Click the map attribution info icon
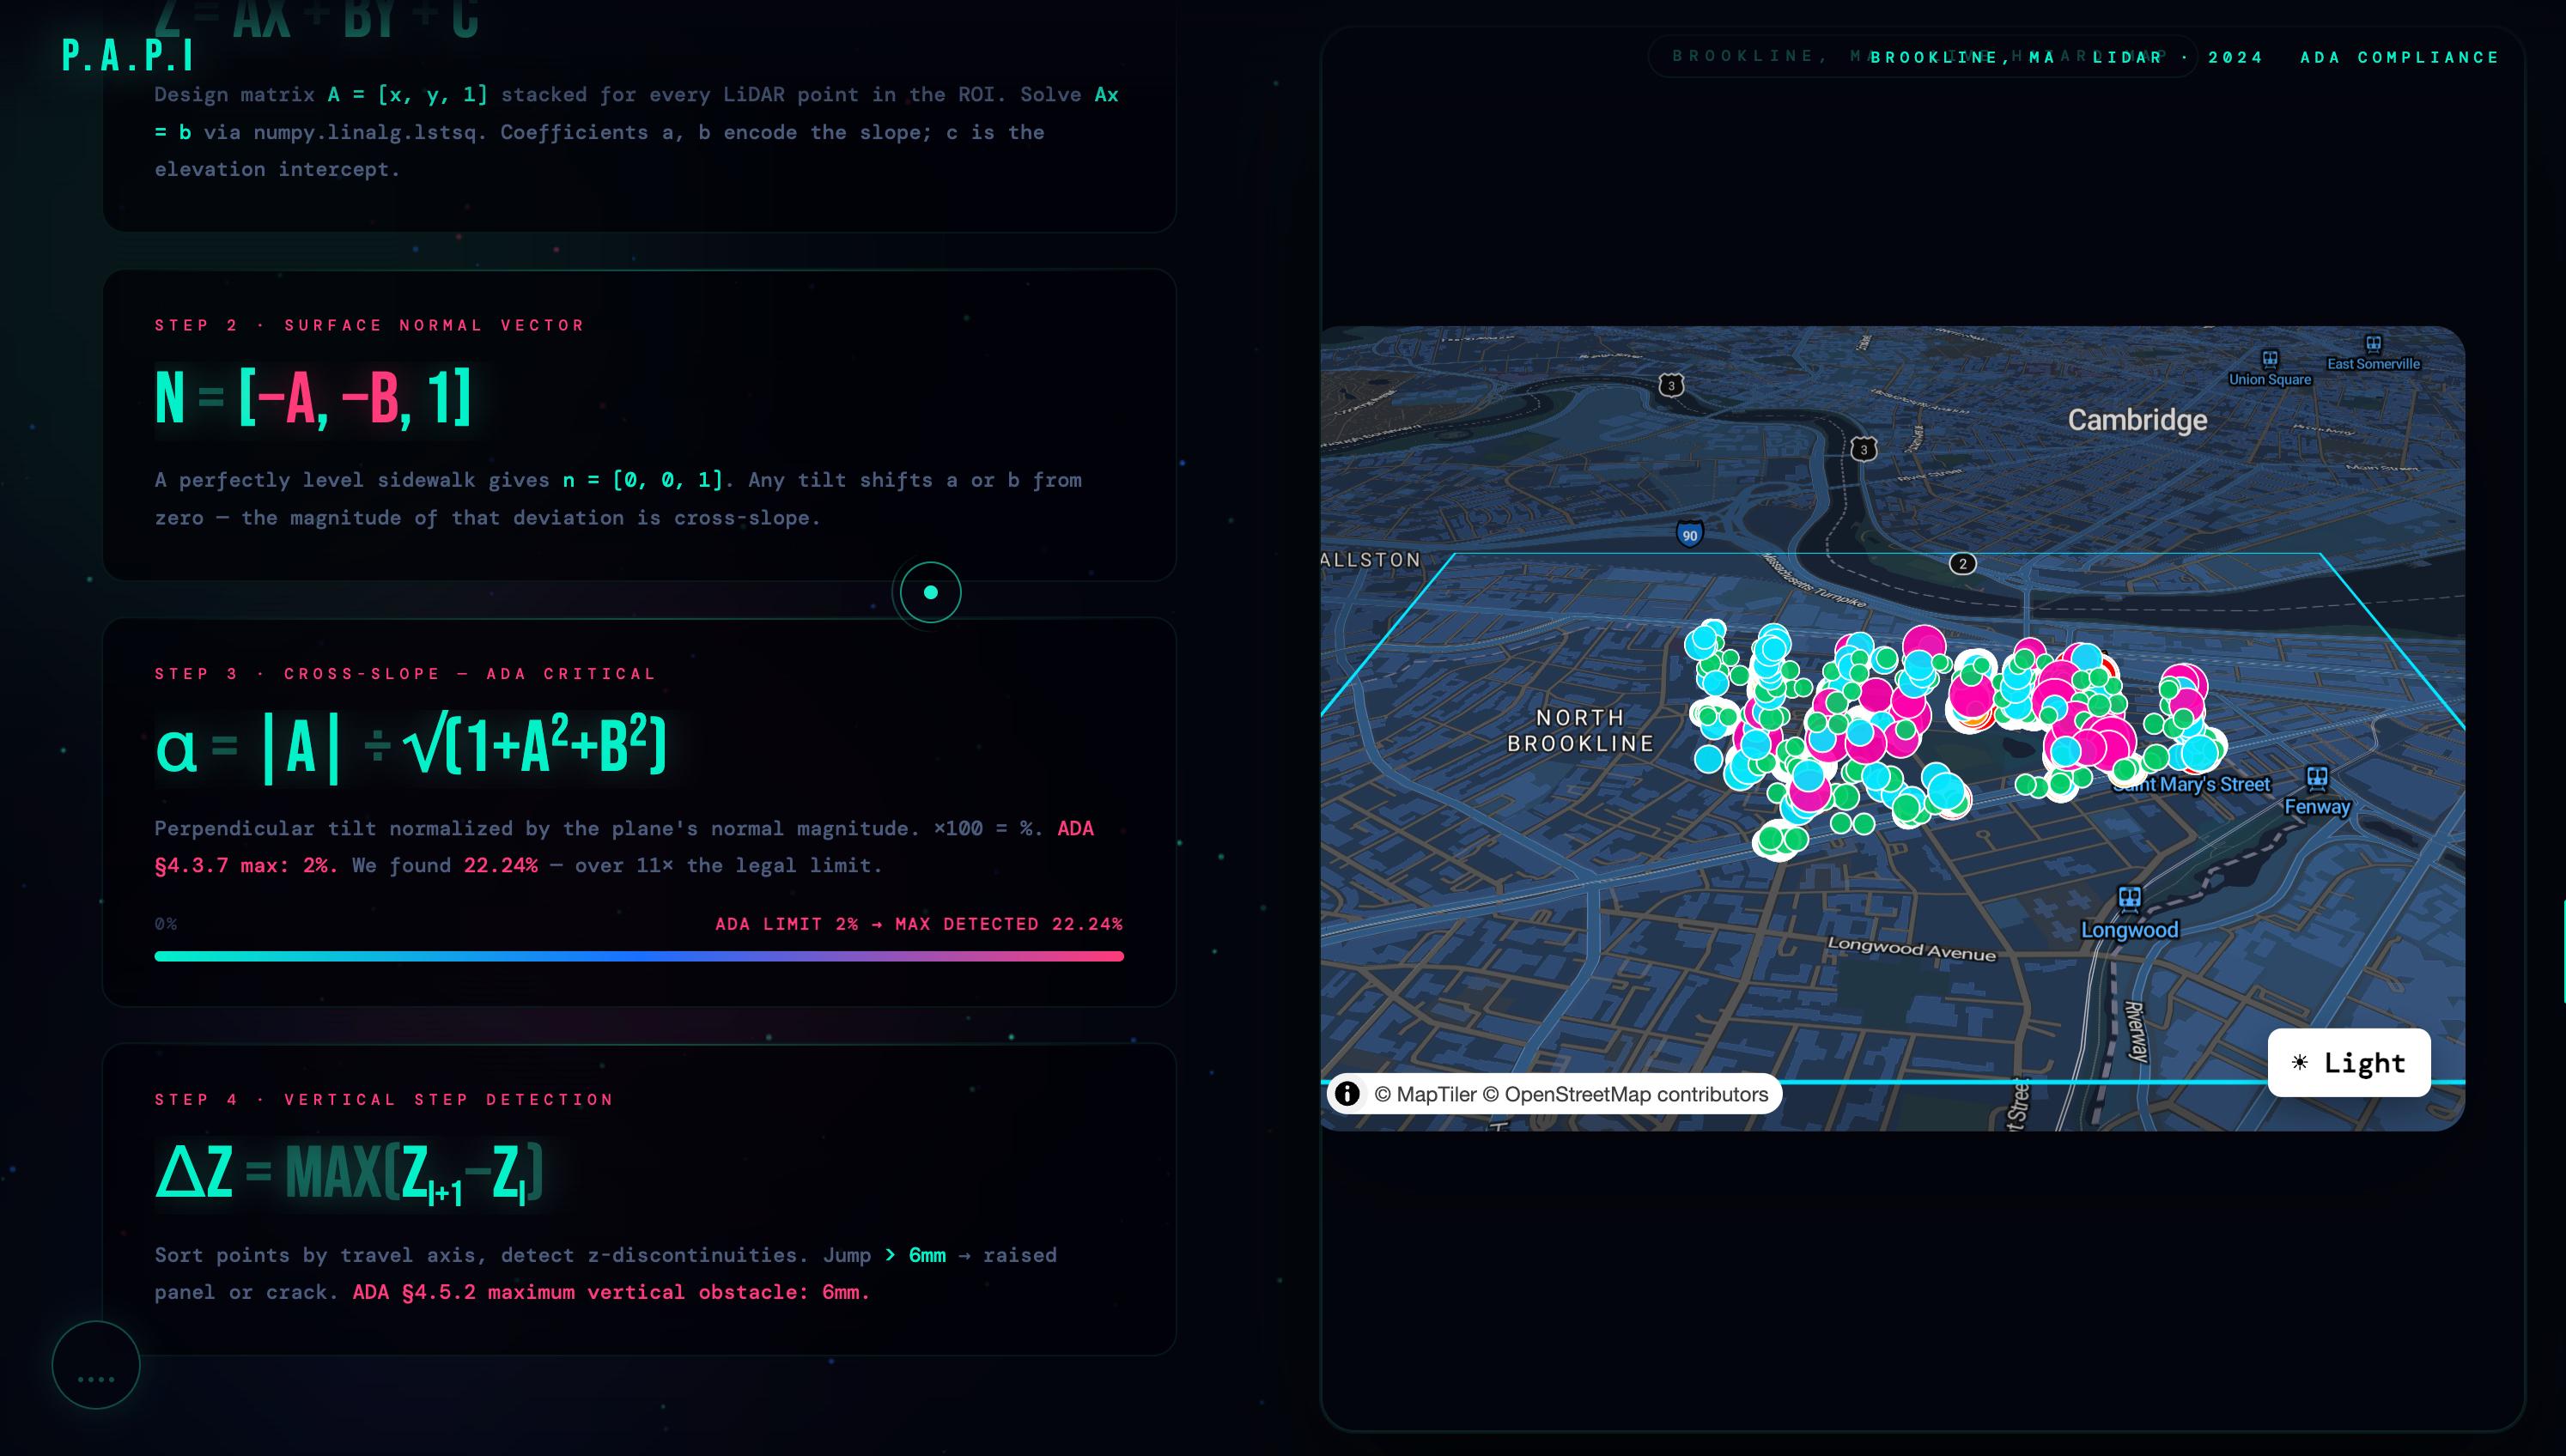This screenshot has width=2566, height=1456. [1347, 1093]
